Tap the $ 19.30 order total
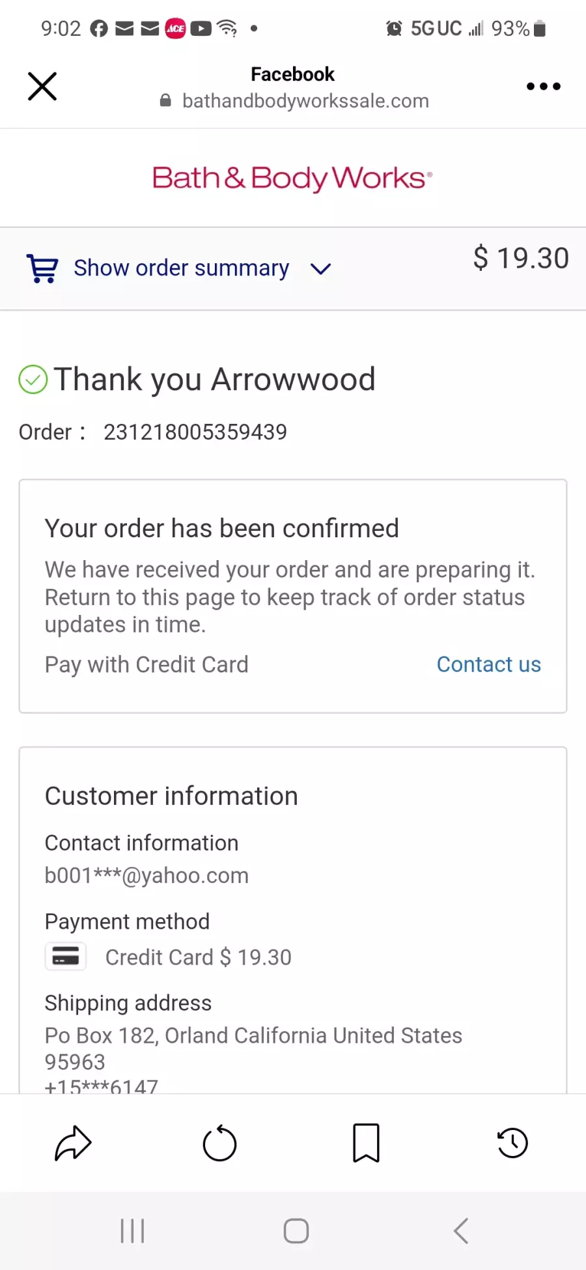The image size is (586, 1270). tap(521, 258)
